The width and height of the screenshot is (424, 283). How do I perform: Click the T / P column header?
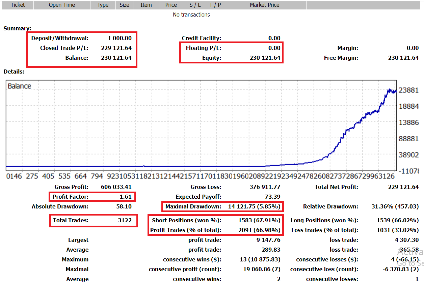click(x=215, y=5)
